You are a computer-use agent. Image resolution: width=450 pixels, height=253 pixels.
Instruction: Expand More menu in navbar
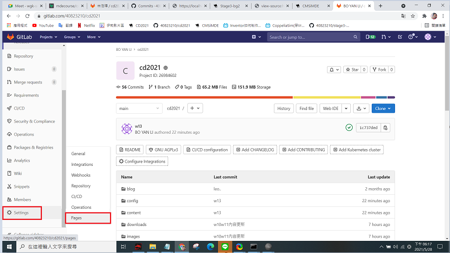(94, 37)
